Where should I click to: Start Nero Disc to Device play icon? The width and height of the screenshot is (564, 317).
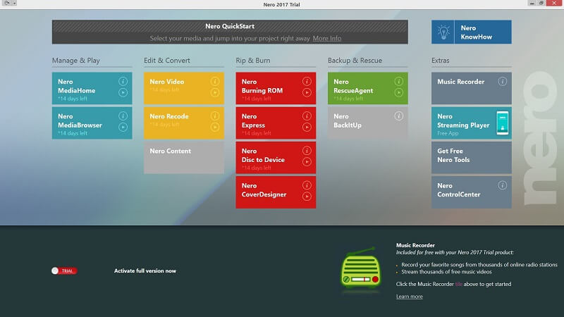[307, 162]
